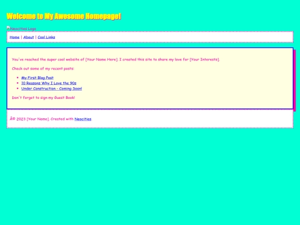Go to the About page link
The width and height of the screenshot is (300, 225).
pyautogui.click(x=28, y=37)
